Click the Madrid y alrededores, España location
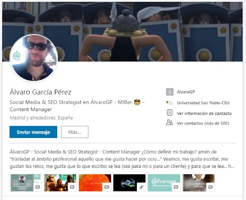This screenshot has height=200, width=246. coord(41,118)
